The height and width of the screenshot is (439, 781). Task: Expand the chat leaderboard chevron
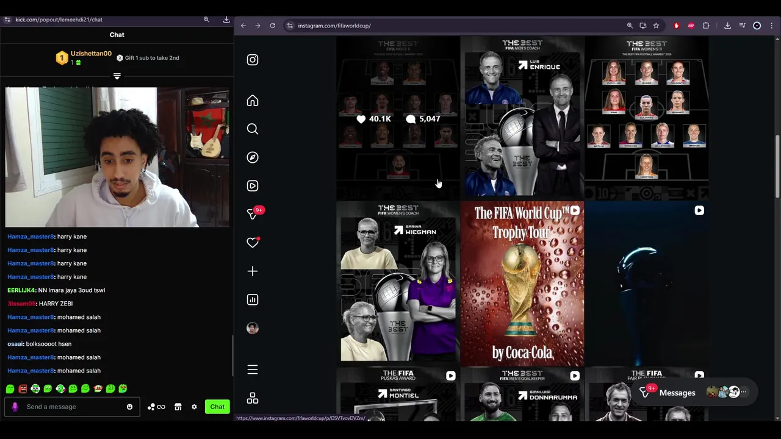pos(117,77)
